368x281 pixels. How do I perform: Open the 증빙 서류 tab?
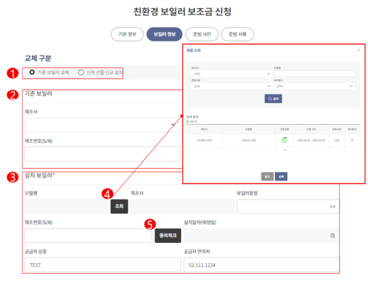237,35
